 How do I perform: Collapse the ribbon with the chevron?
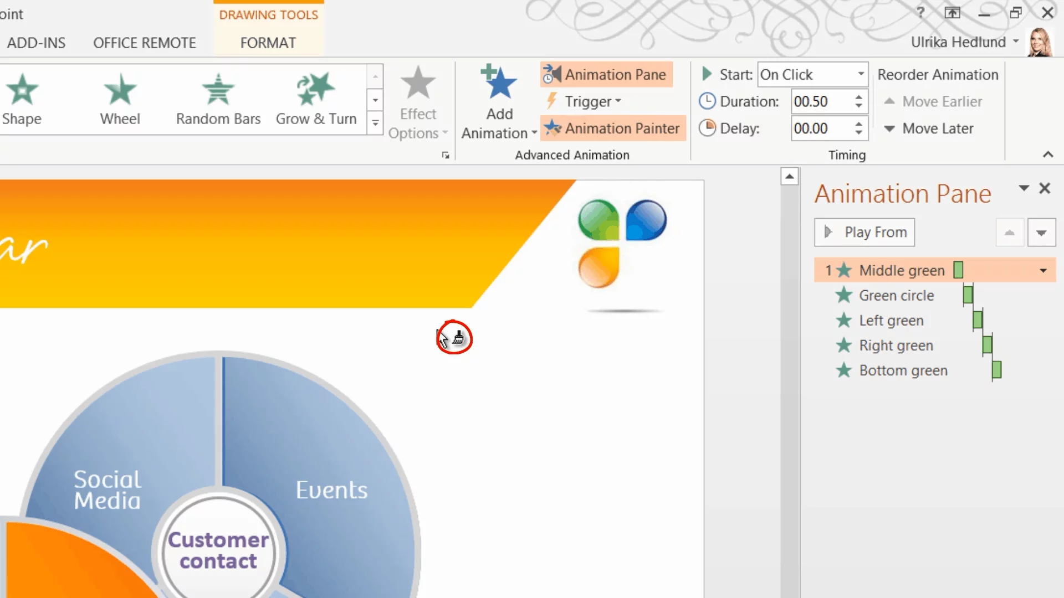(x=1047, y=154)
